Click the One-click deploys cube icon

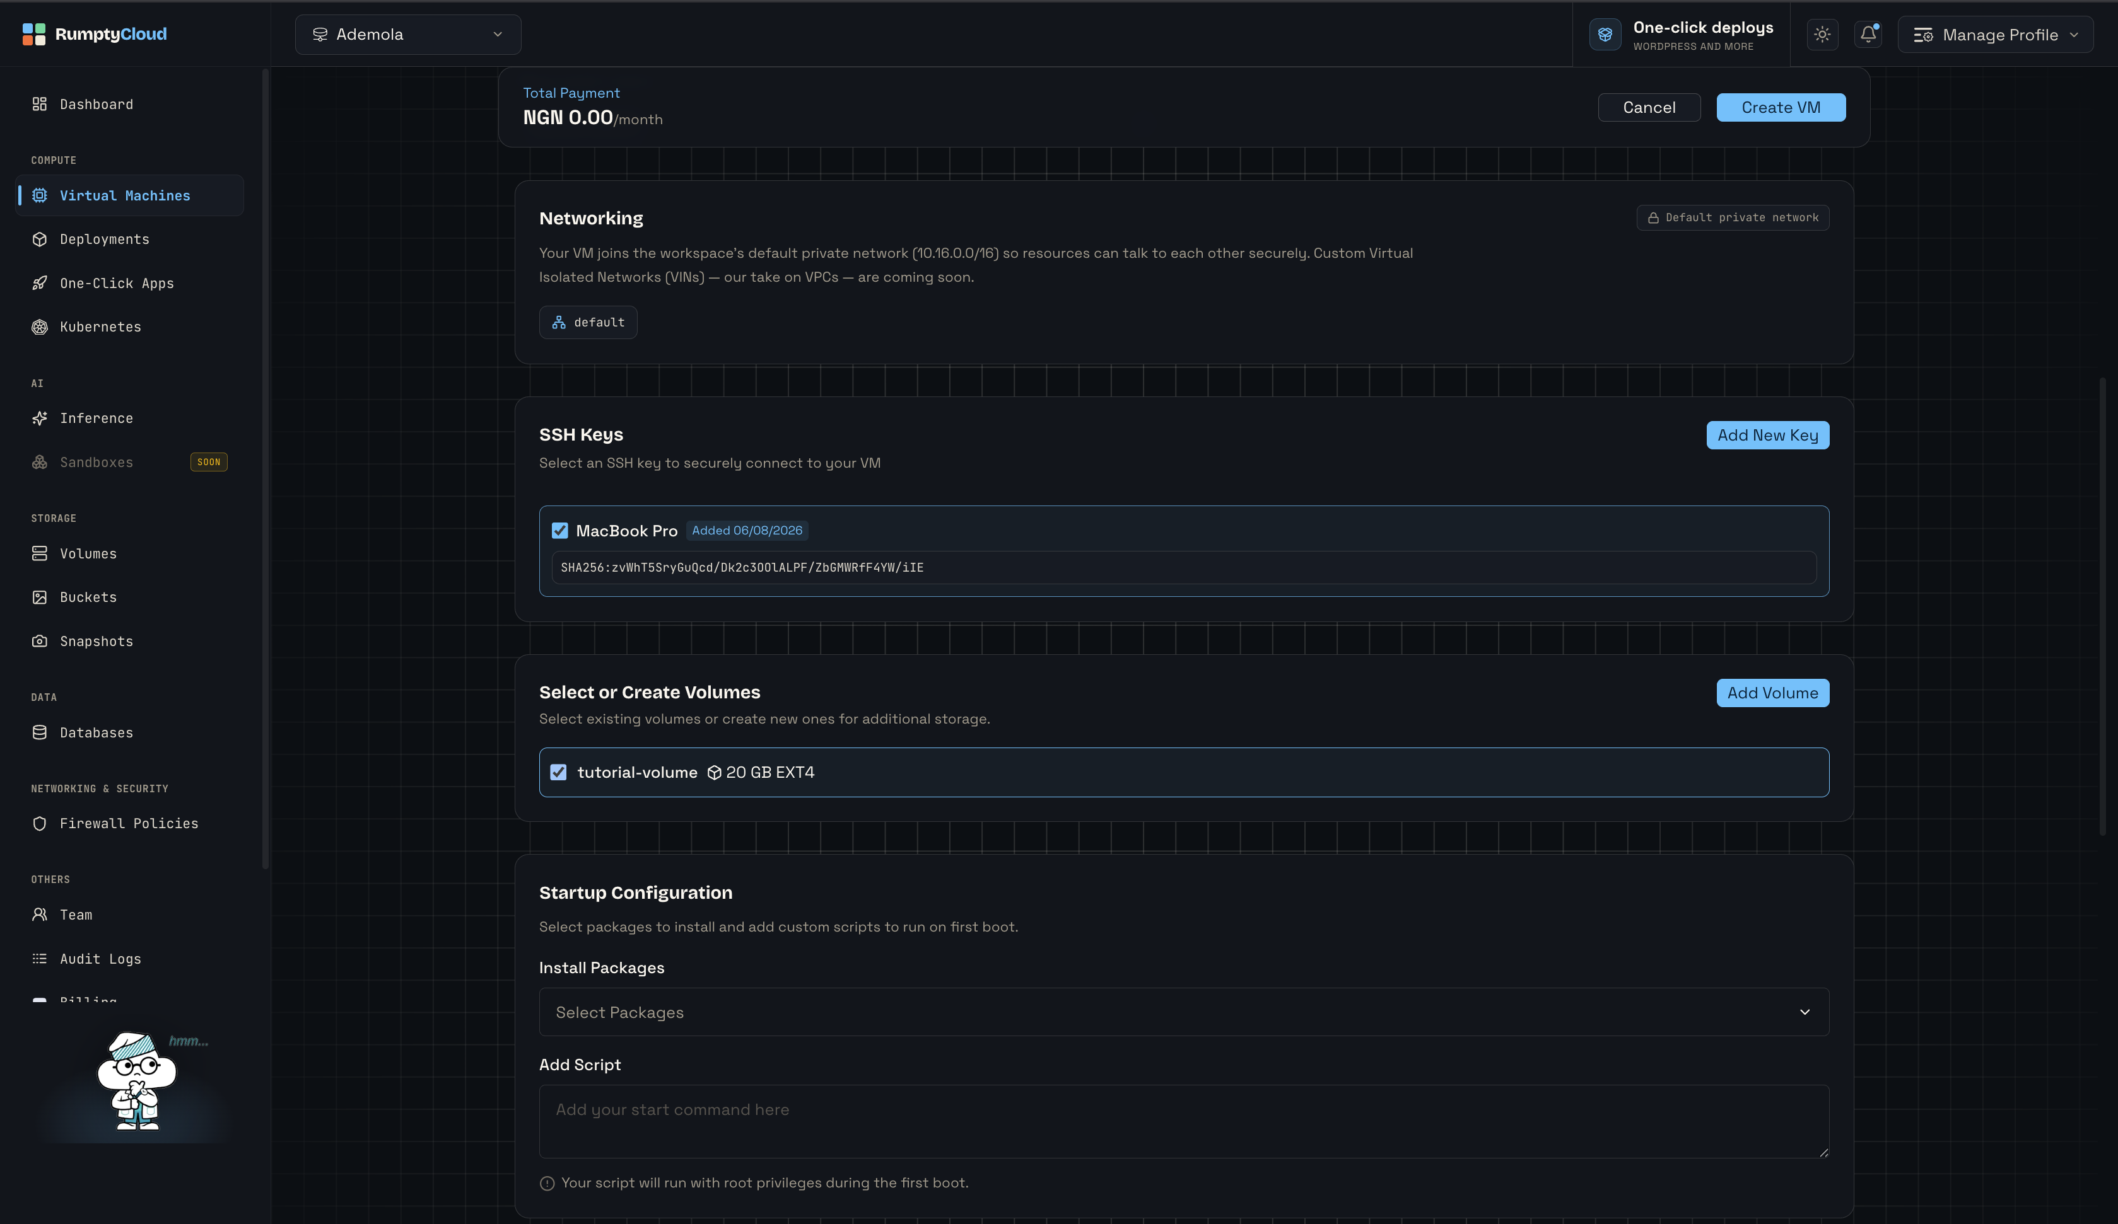[x=1605, y=35]
